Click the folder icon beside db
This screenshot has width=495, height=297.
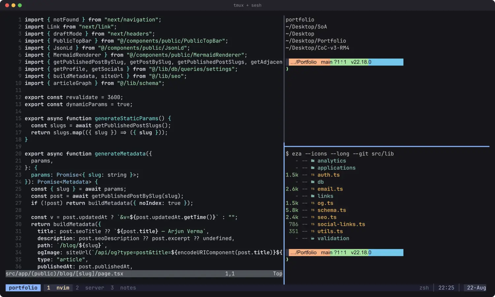(x=313, y=182)
